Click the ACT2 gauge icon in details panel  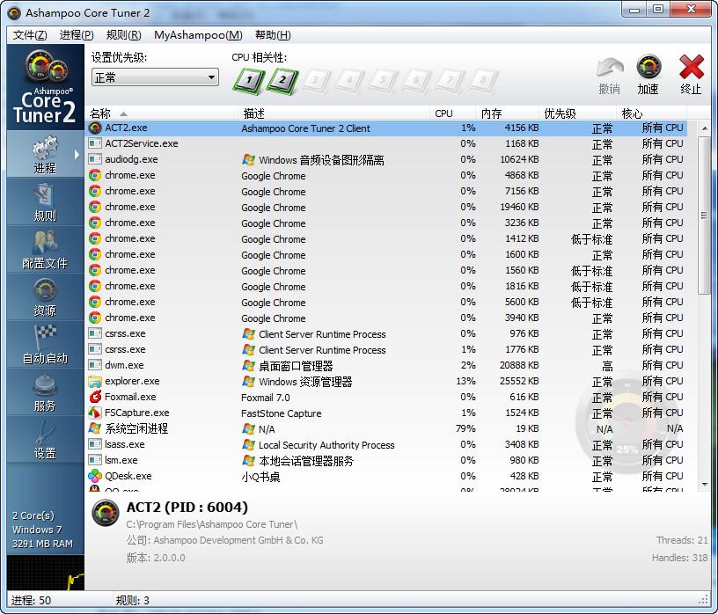[x=106, y=513]
